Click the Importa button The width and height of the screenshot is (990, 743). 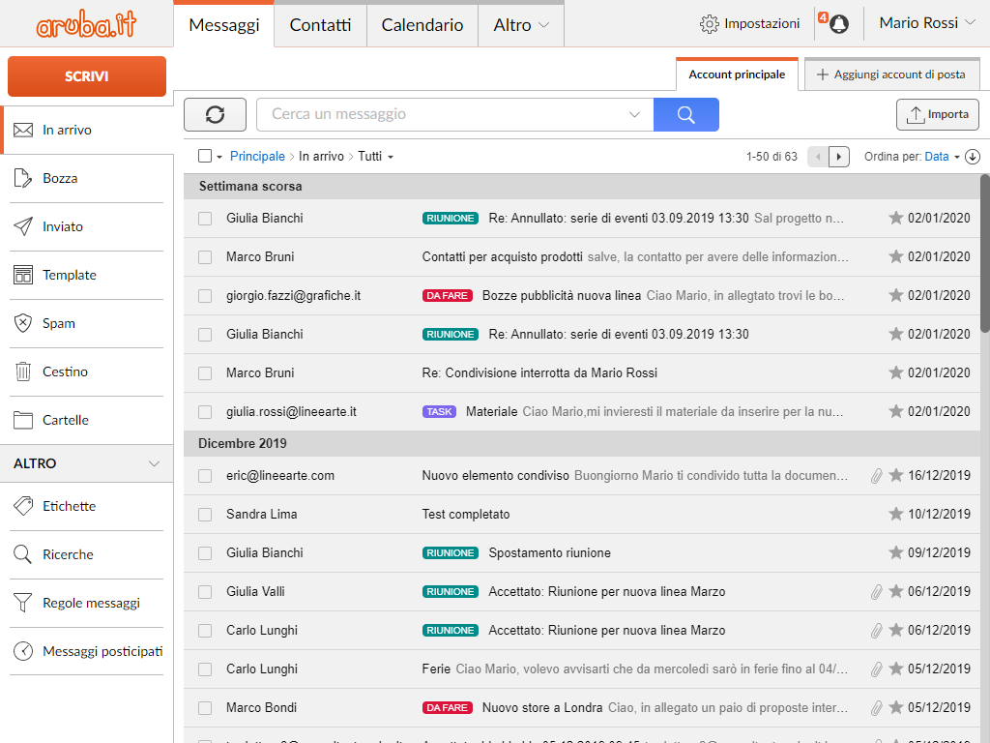click(938, 114)
